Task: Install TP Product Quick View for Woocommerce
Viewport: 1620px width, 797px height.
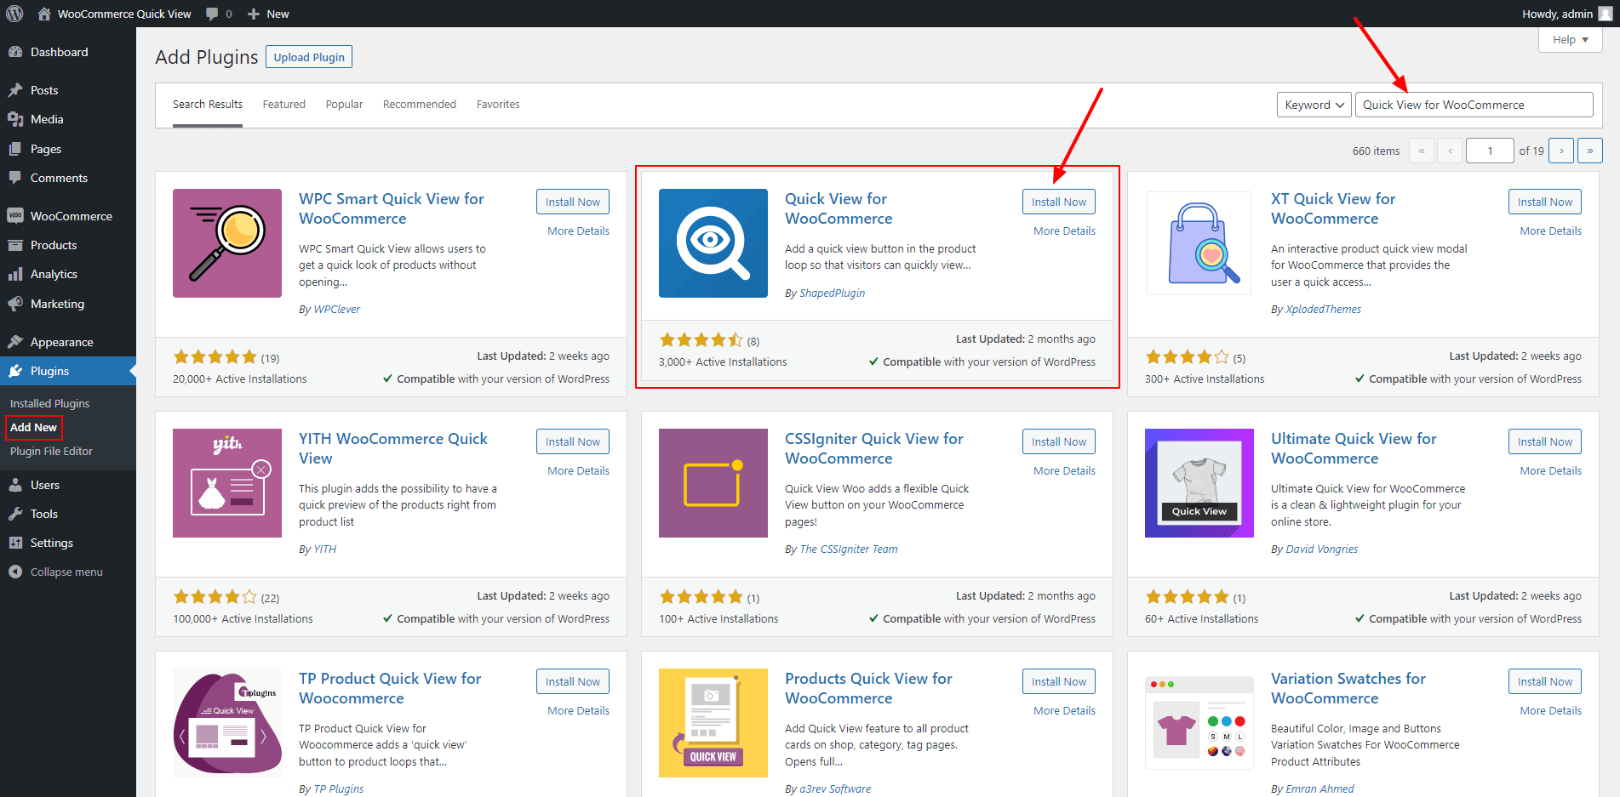Action: 573,681
